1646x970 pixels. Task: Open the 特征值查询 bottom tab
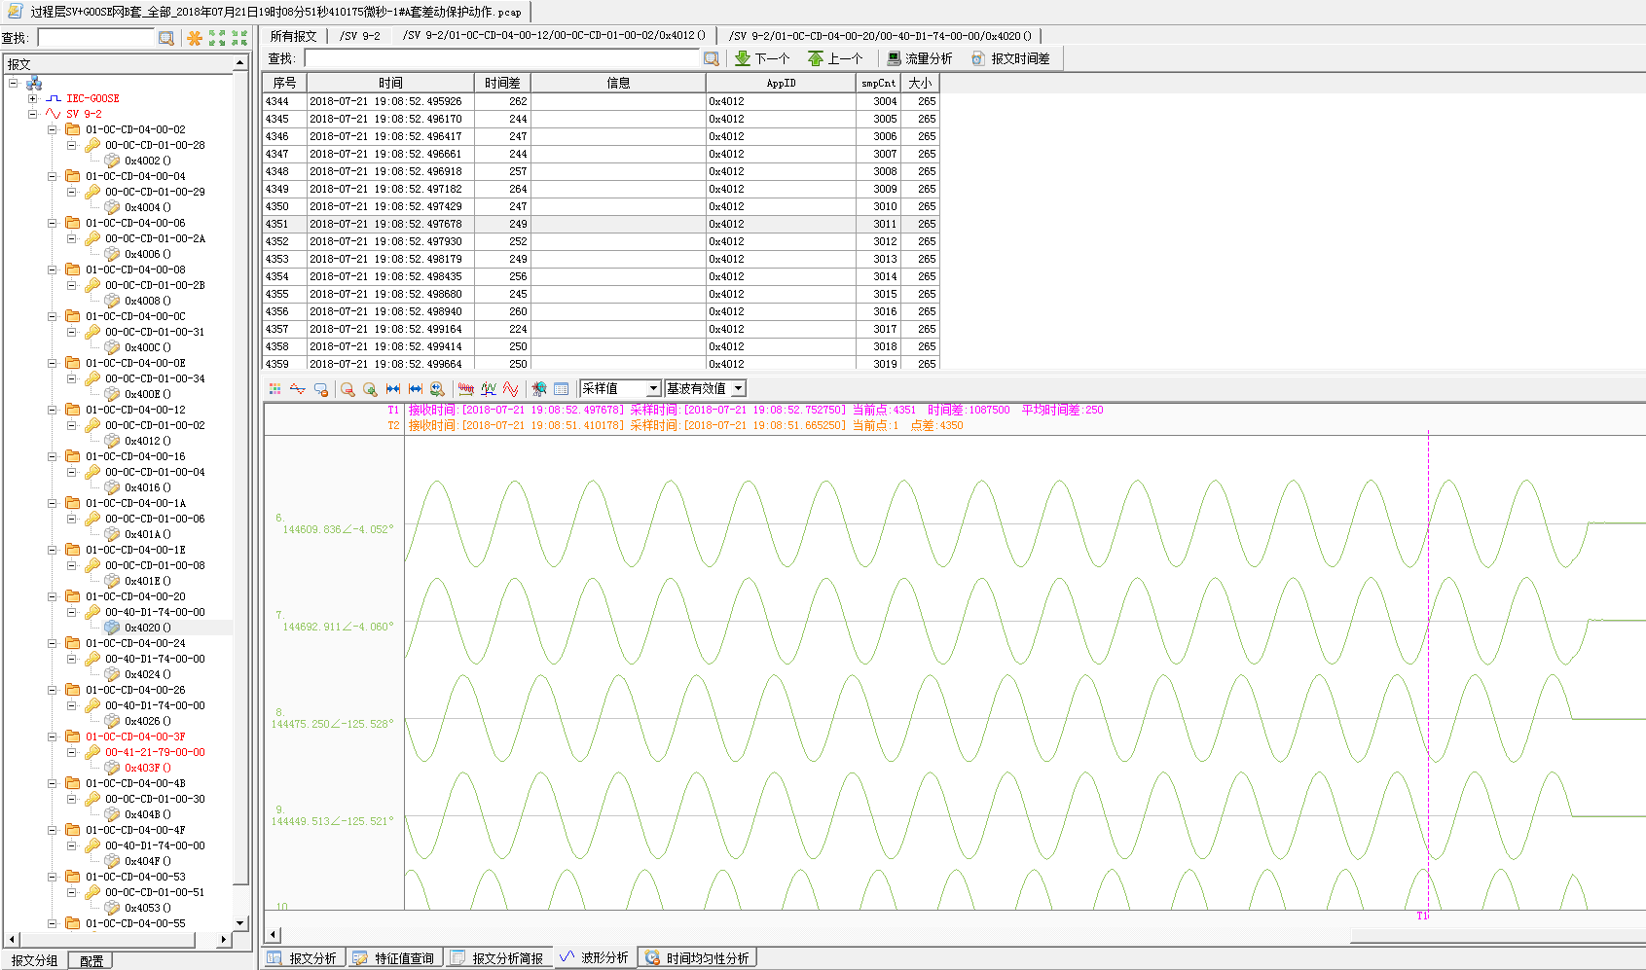click(393, 958)
